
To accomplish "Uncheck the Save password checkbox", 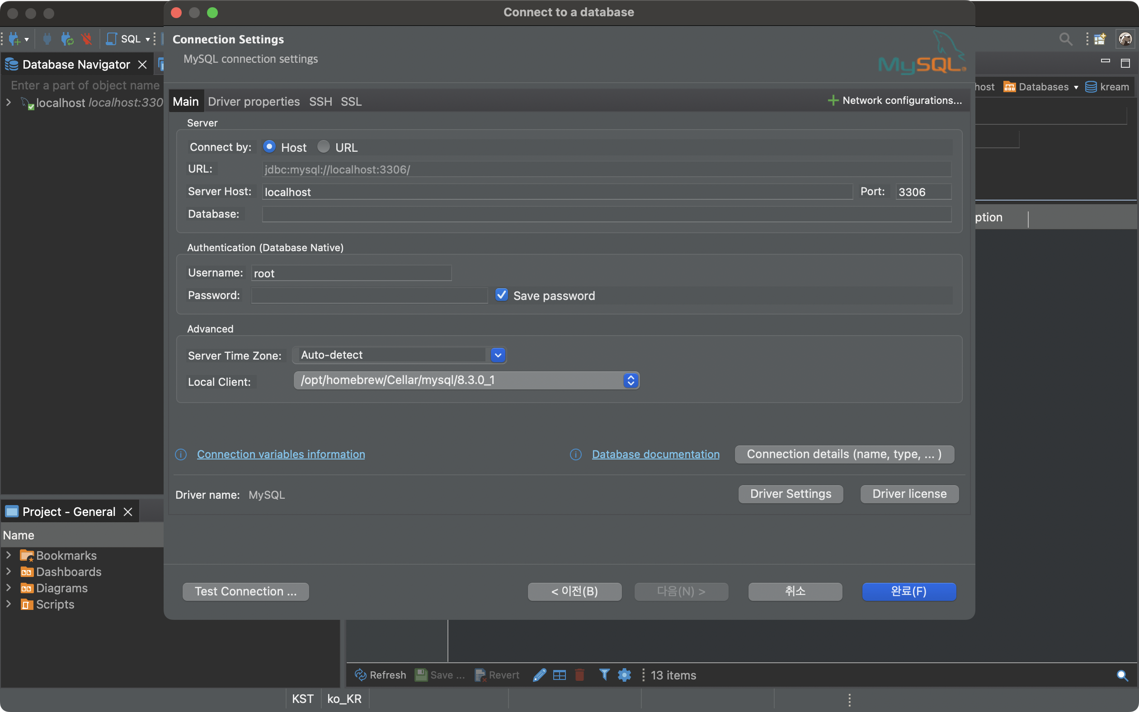I will coord(502,295).
